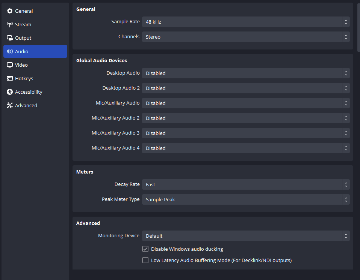
Task: Open the Stream settings tab
Action: (x=23, y=25)
